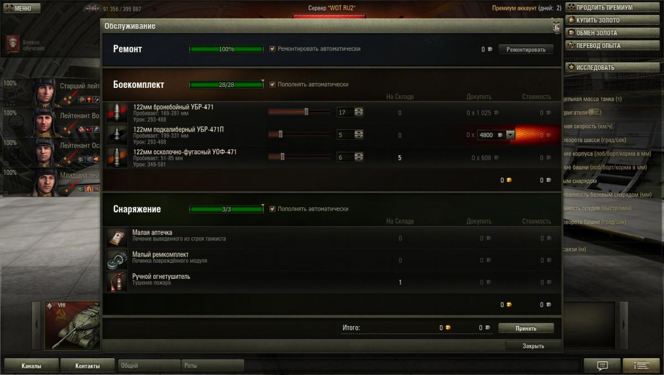Click the Принять button
The height and width of the screenshot is (375, 664).
(526, 328)
